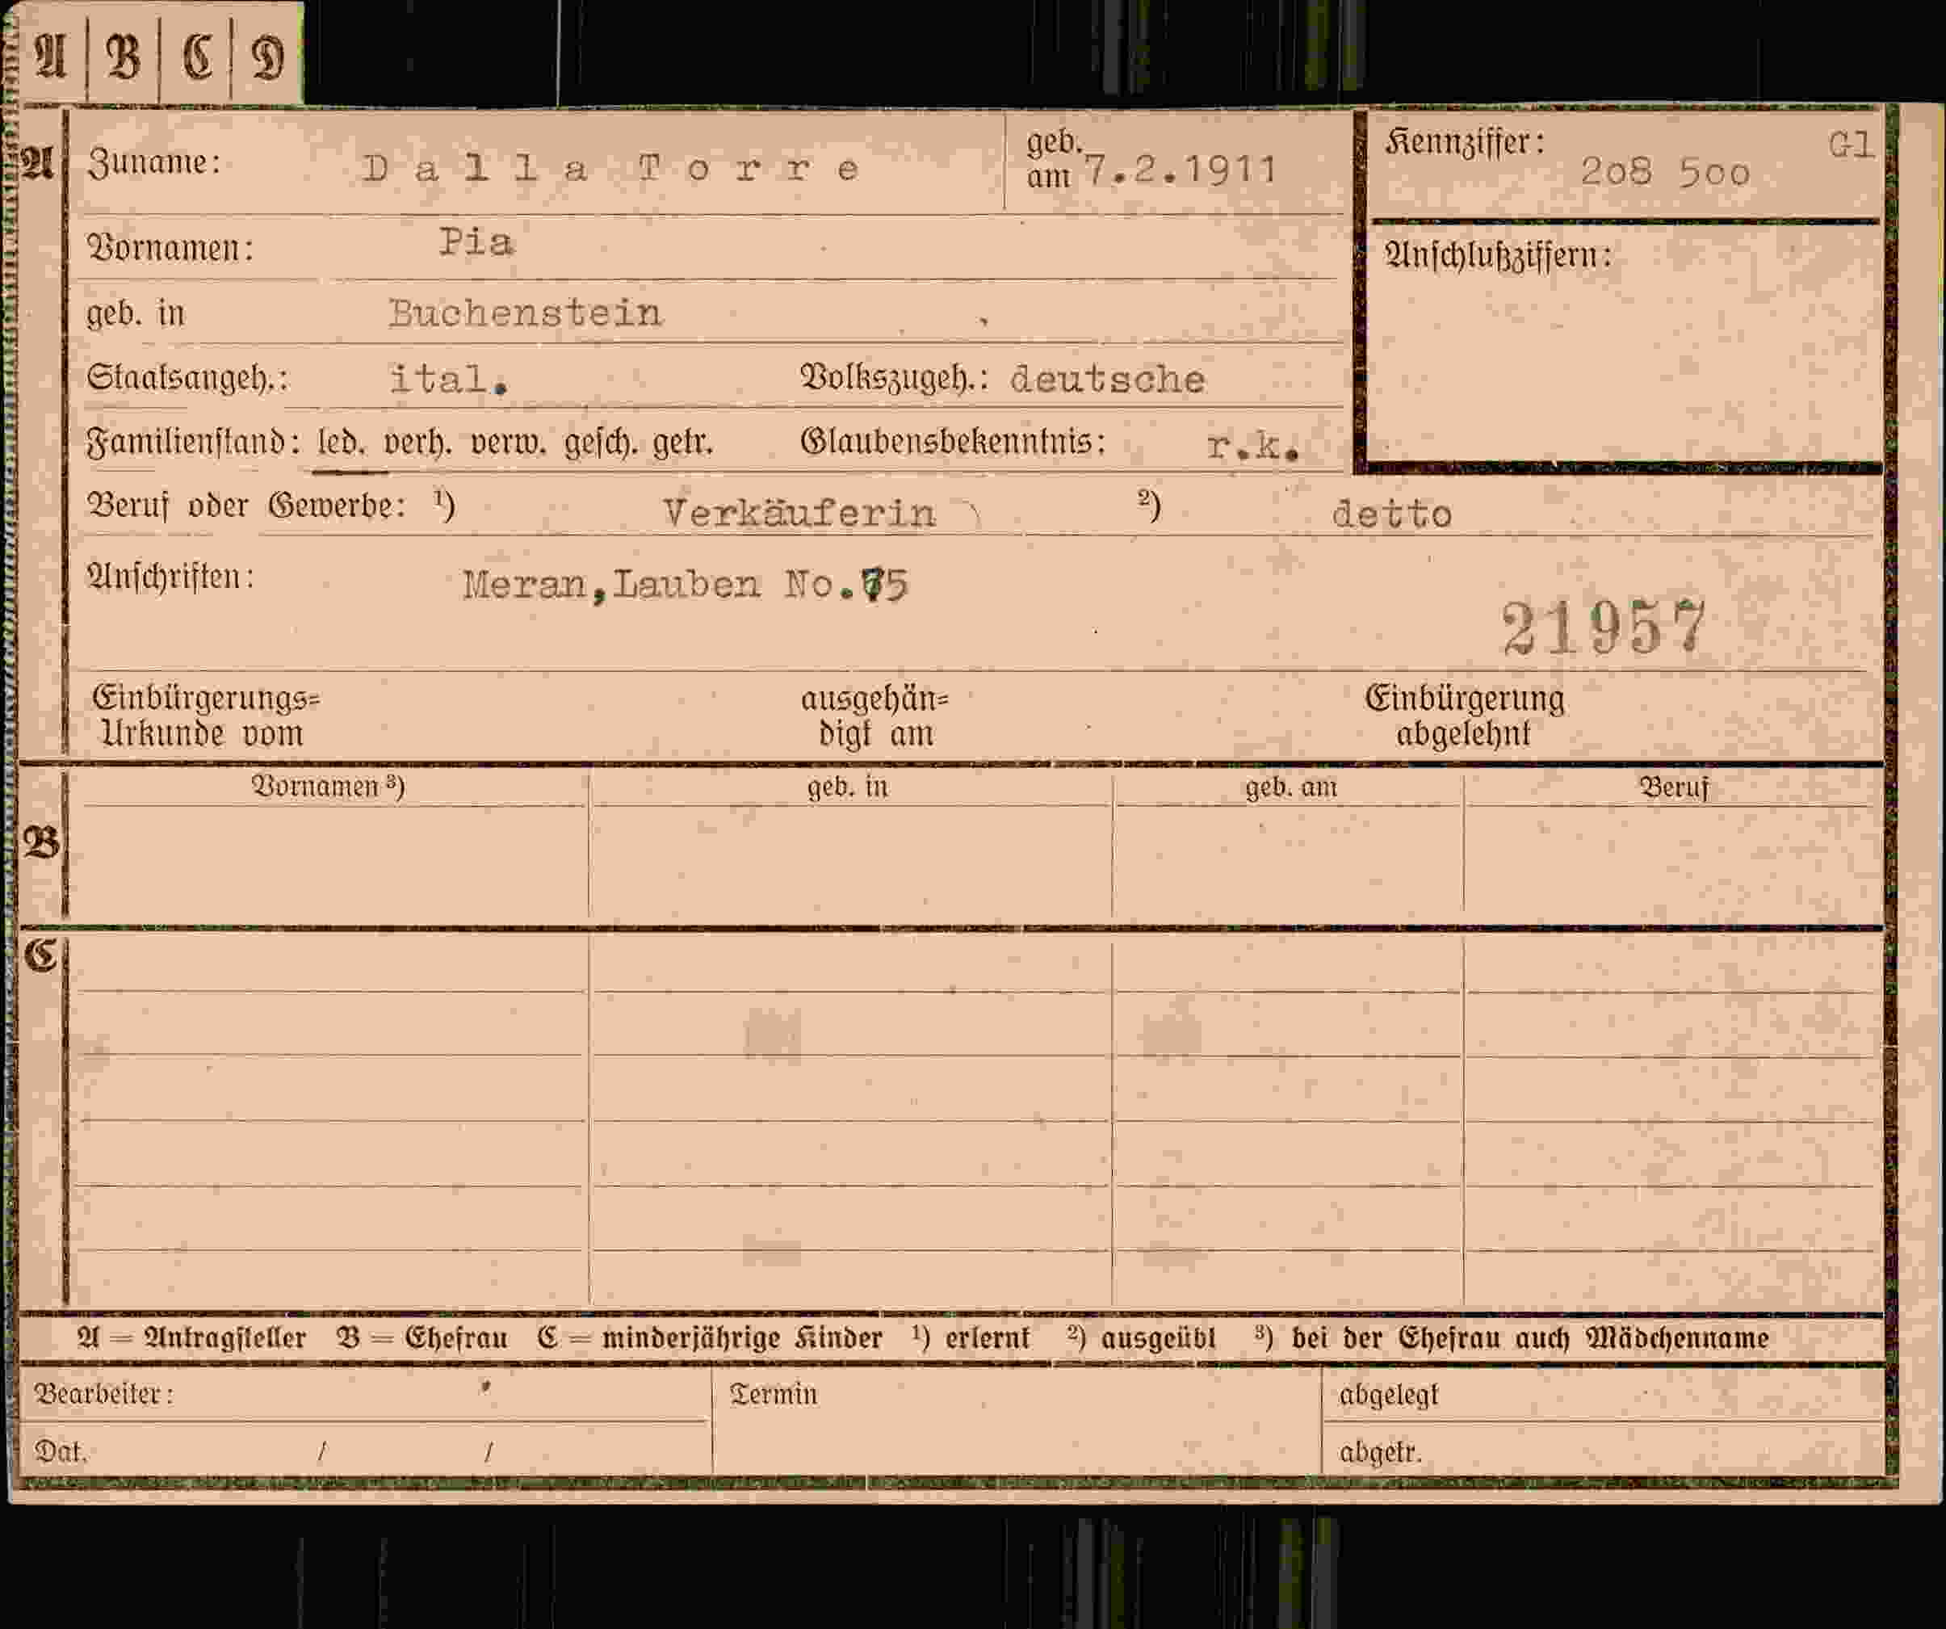Click the 'Vornamen:' label in section A

[x=170, y=248]
